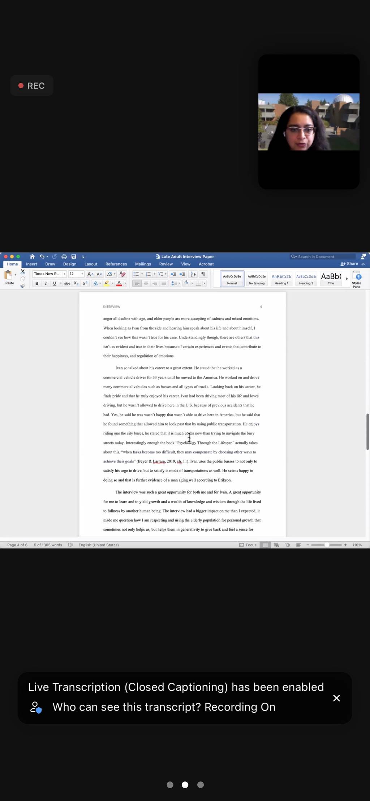Click the yellow text highlight color button
The width and height of the screenshot is (370, 801).
click(107, 284)
